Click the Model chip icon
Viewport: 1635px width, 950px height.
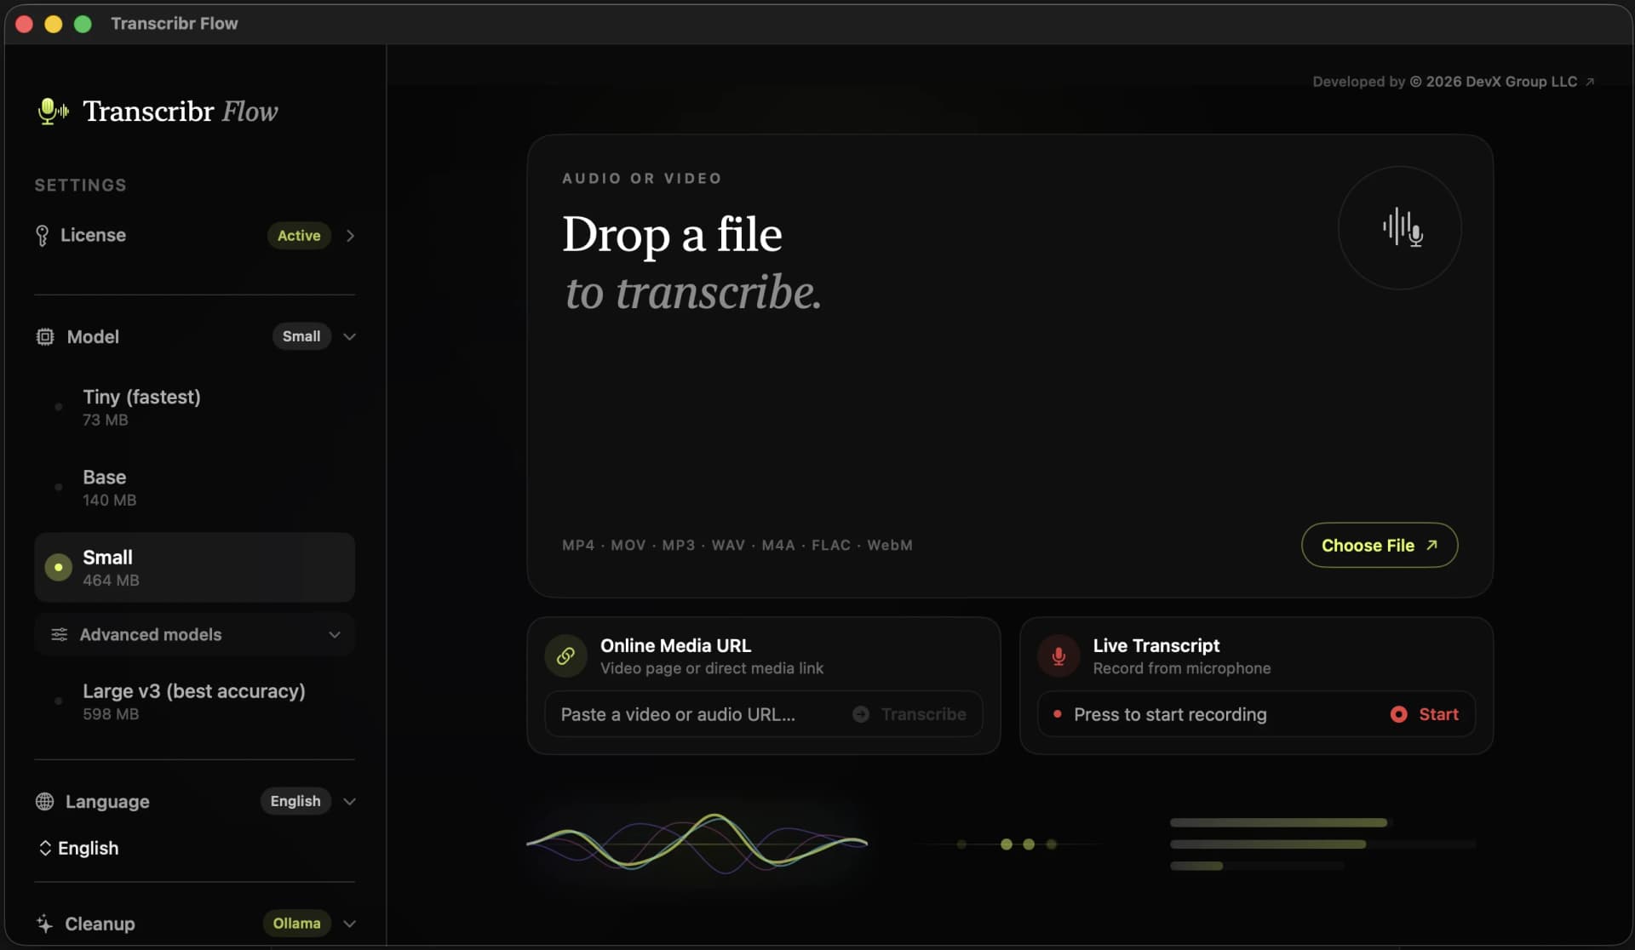coord(45,337)
